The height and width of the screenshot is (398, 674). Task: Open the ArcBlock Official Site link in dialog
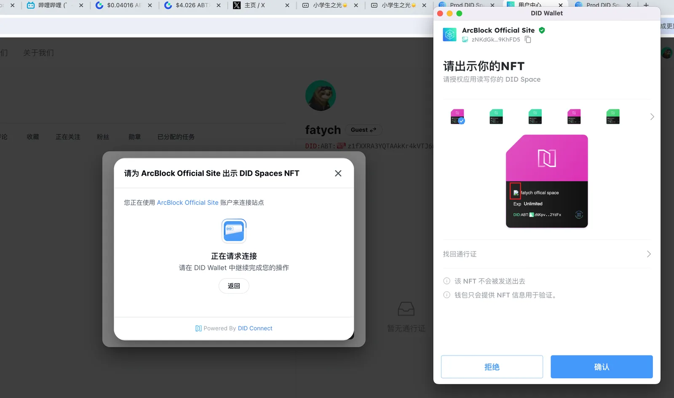tap(187, 203)
